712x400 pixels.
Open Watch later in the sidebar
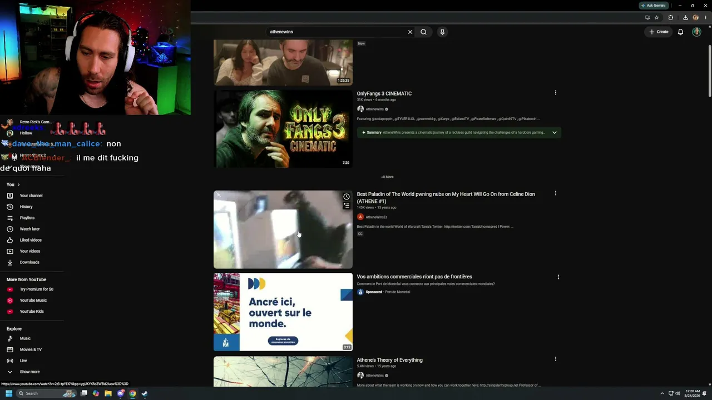click(x=30, y=229)
